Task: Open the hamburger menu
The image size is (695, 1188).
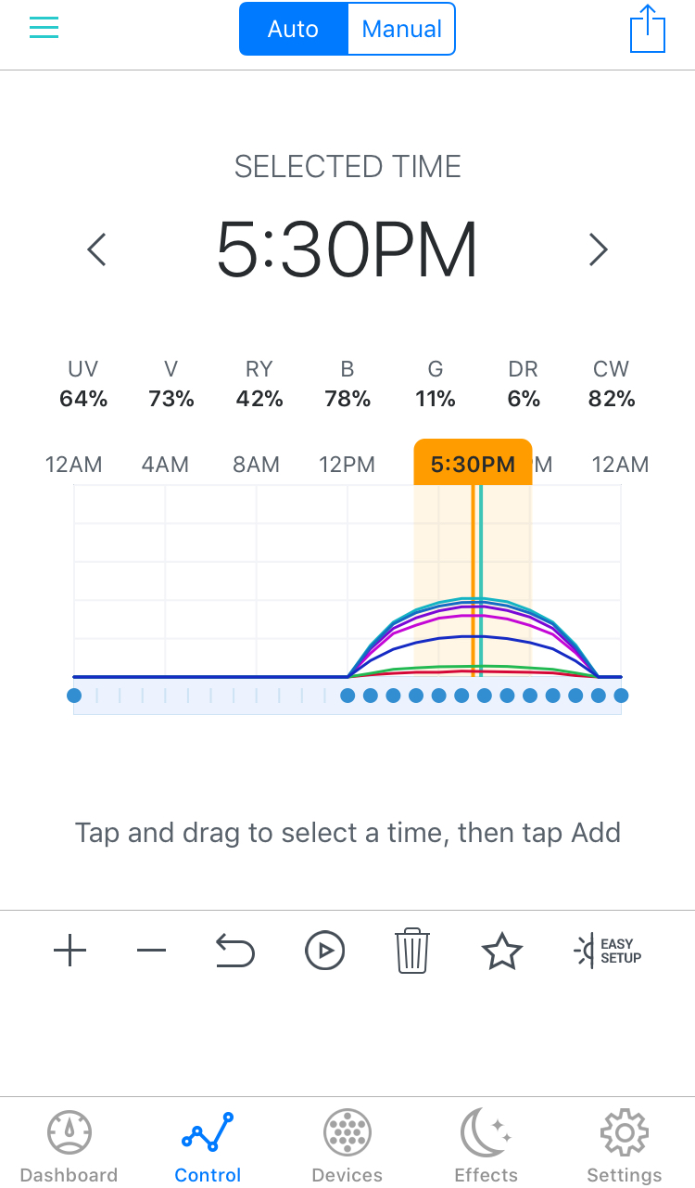Action: [x=44, y=28]
